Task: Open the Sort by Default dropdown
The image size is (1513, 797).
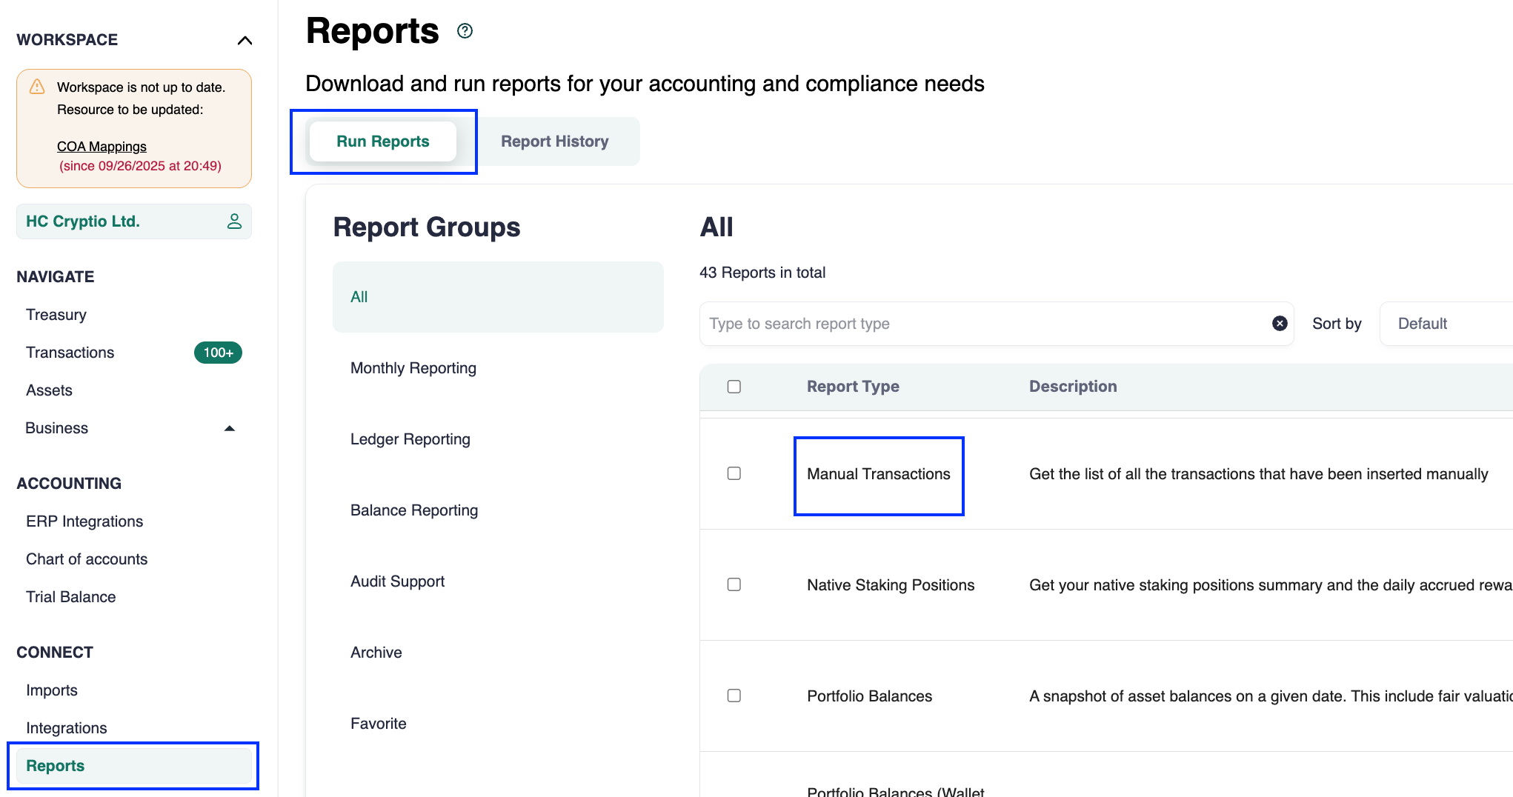Action: click(x=1445, y=324)
